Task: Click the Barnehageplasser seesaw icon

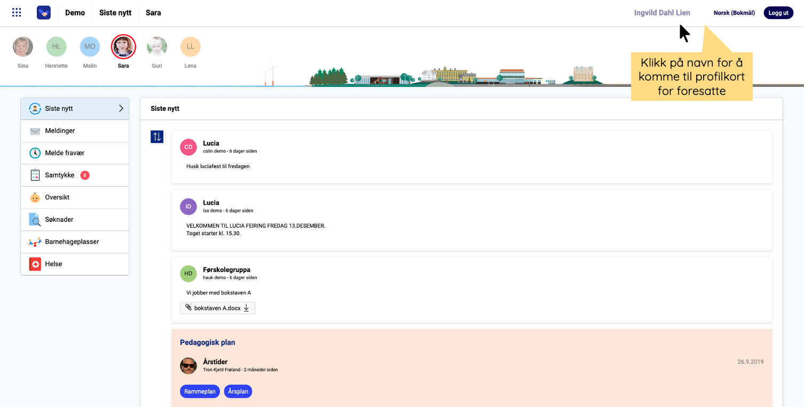Action: pos(35,242)
